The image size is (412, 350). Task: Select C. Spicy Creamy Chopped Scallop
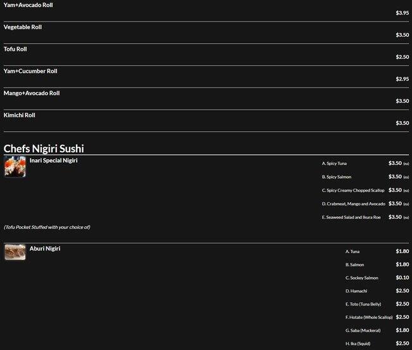(353, 190)
